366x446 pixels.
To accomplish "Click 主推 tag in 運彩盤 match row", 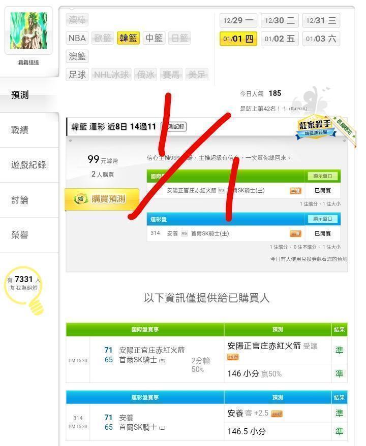I will point(295,234).
